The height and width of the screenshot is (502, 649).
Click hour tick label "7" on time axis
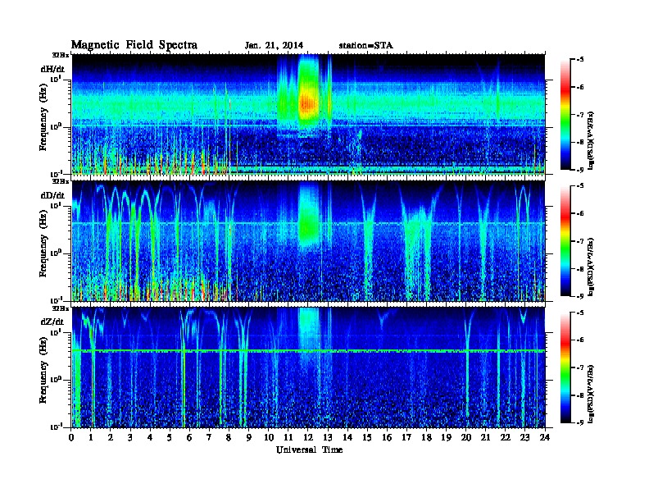[210, 437]
